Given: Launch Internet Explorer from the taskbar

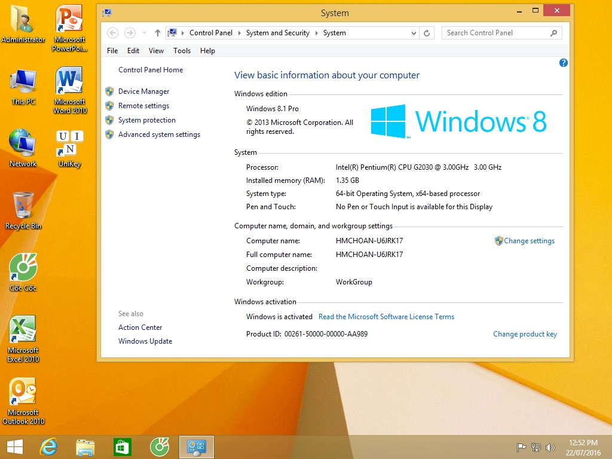Looking at the screenshot, I should 49,447.
